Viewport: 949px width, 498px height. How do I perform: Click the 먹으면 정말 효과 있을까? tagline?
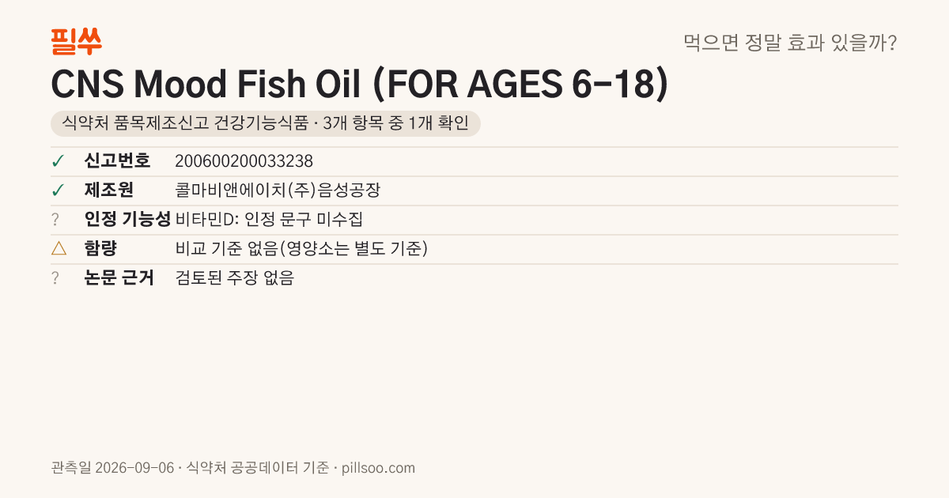pos(790,42)
